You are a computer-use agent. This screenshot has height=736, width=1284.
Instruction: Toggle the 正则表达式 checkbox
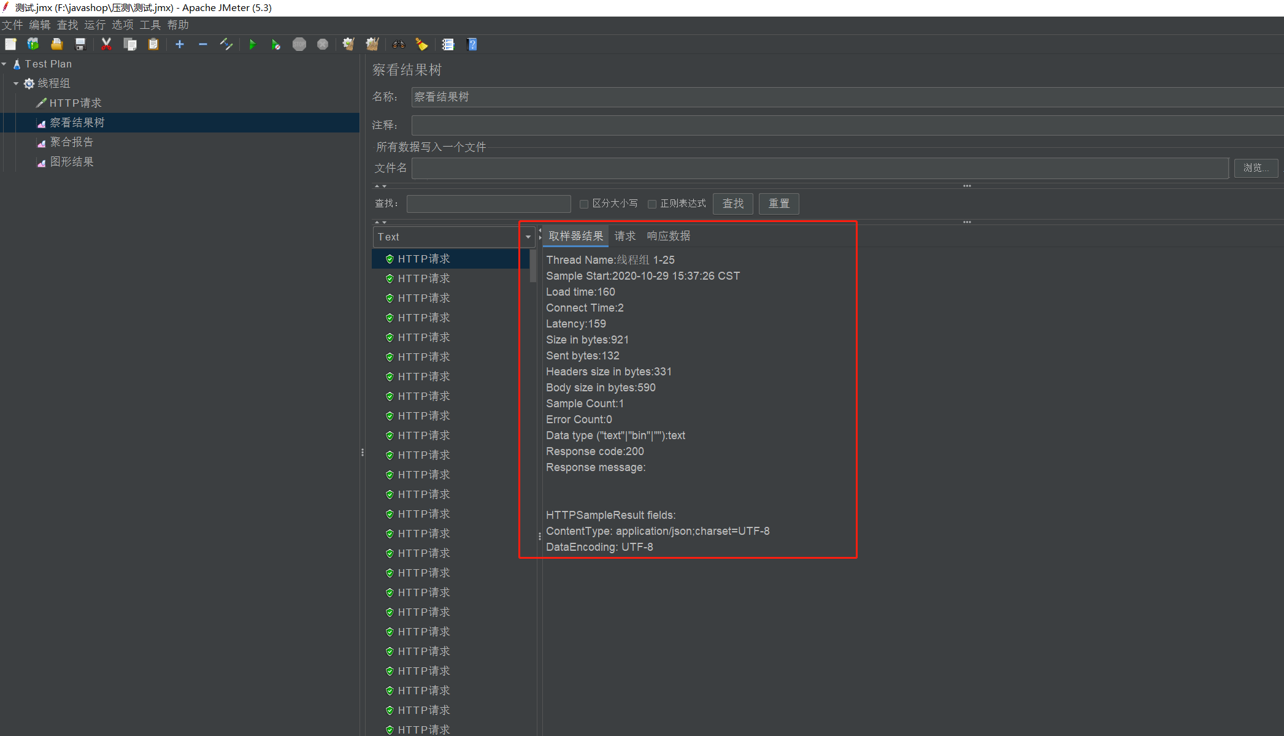coord(652,204)
